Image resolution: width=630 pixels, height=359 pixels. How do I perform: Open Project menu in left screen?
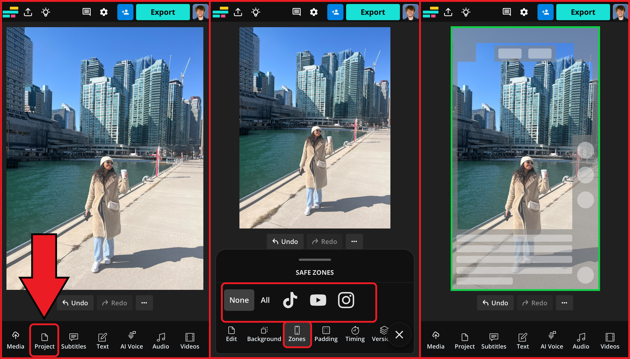(x=44, y=341)
